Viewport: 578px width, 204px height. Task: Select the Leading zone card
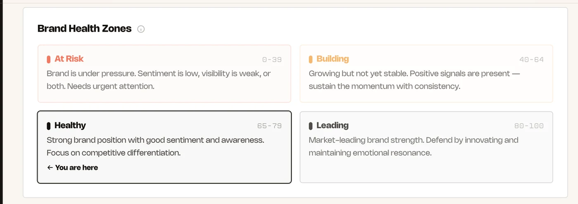tap(426, 147)
